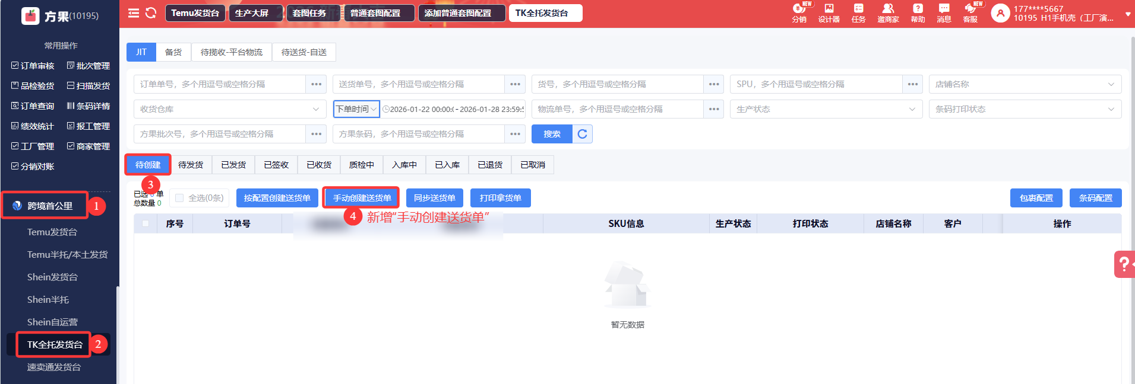Open ellipsis next to 订单单号 field
The width and height of the screenshot is (1135, 384).
(x=317, y=84)
